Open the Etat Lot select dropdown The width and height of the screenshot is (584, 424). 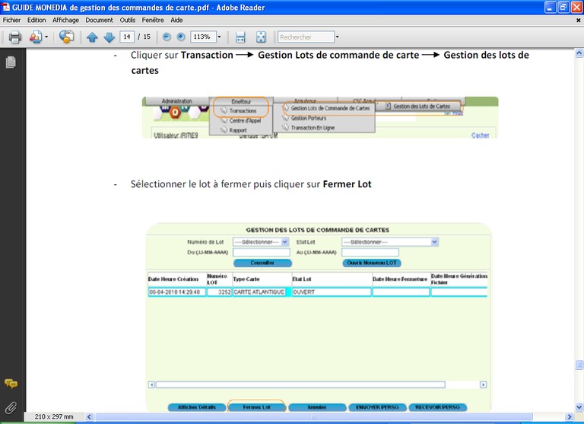(x=390, y=242)
